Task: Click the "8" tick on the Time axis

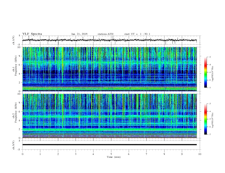Action: [164, 154]
